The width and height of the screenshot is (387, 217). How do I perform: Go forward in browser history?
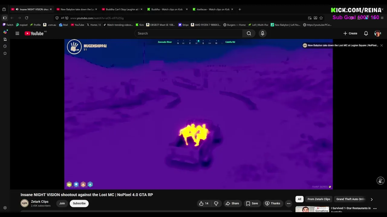[19, 18]
